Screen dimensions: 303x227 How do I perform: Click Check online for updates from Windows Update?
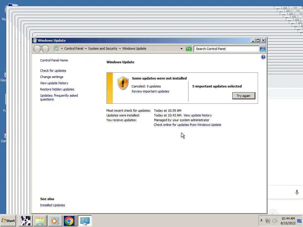pyautogui.click(x=187, y=125)
